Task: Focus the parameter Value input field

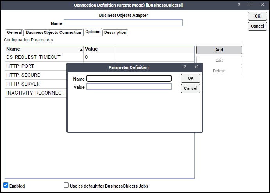Action: [x=129, y=87]
